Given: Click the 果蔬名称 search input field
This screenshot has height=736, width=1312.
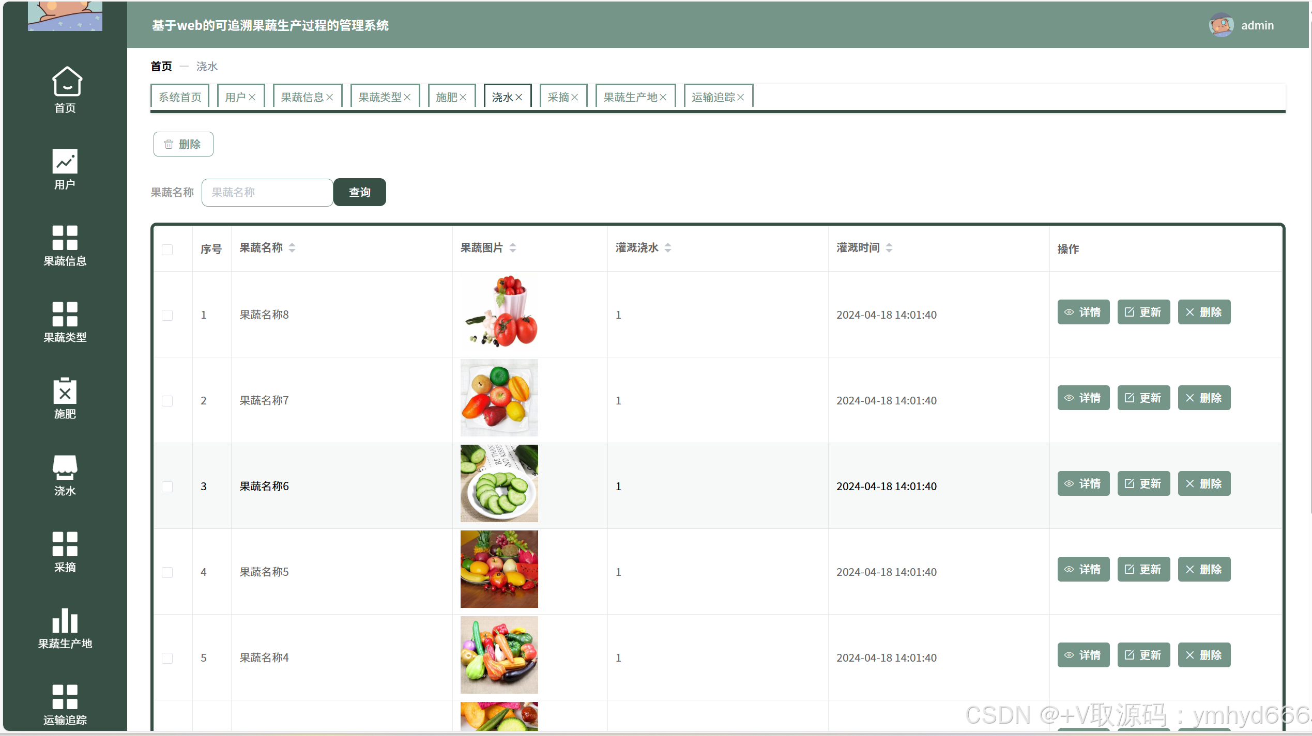Looking at the screenshot, I should [267, 192].
